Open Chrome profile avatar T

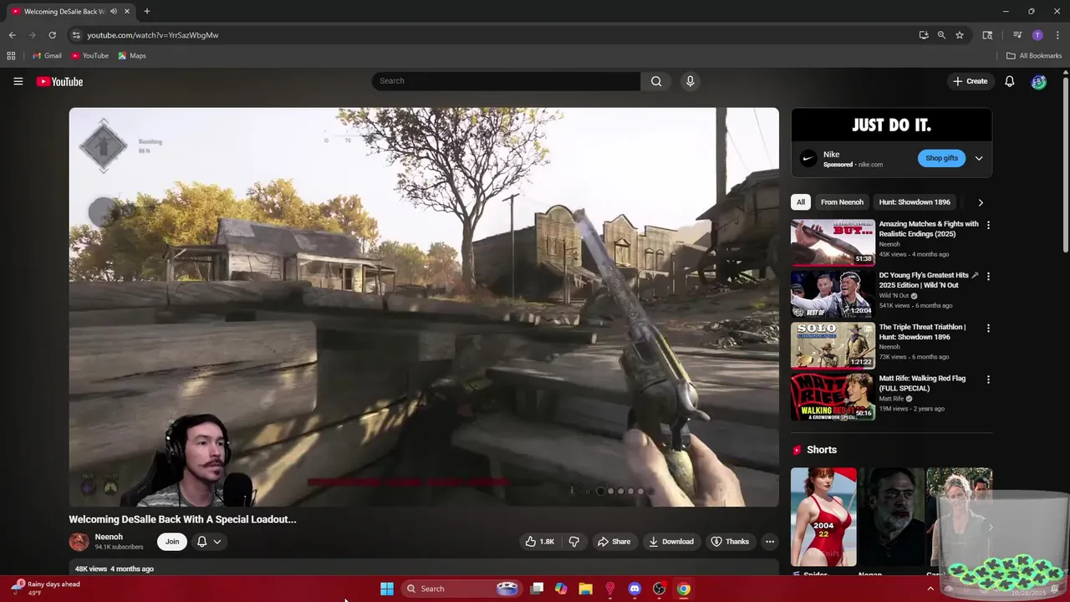coord(1037,35)
